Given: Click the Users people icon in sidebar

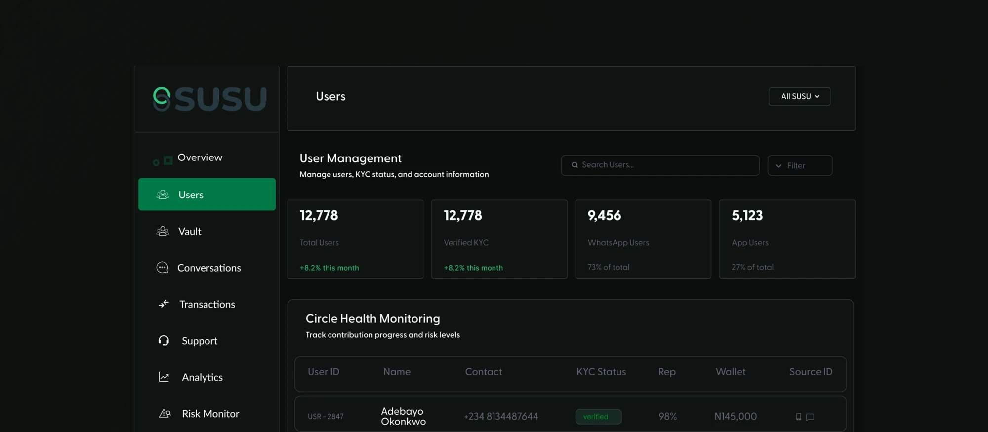Looking at the screenshot, I should (x=163, y=195).
